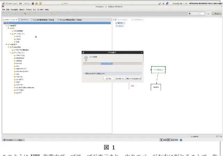Click Cancel in the ETL progress dialog
Image resolution: width=223 pixels, height=156 pixels.
tap(108, 78)
